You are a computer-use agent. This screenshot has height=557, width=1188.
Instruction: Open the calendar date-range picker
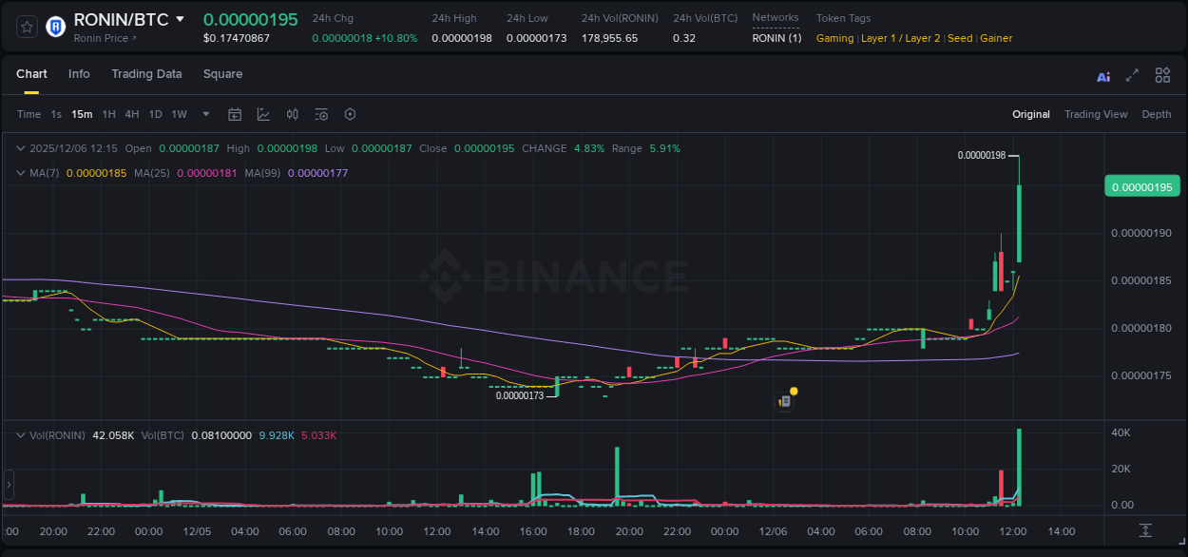point(235,114)
